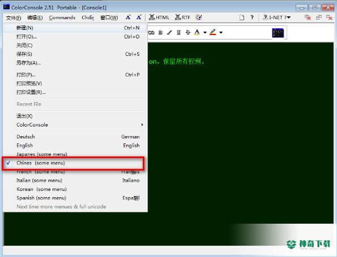337x257 pixels.
Task: Open the 文件(F) menu
Action: [x=14, y=18]
